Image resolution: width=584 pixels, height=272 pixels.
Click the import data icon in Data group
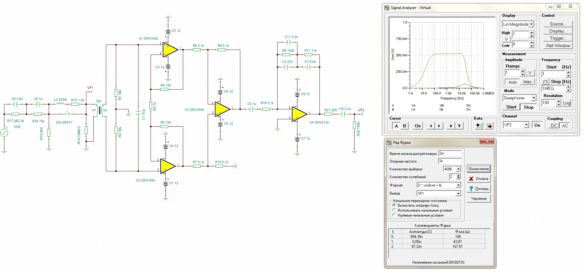pos(479,126)
